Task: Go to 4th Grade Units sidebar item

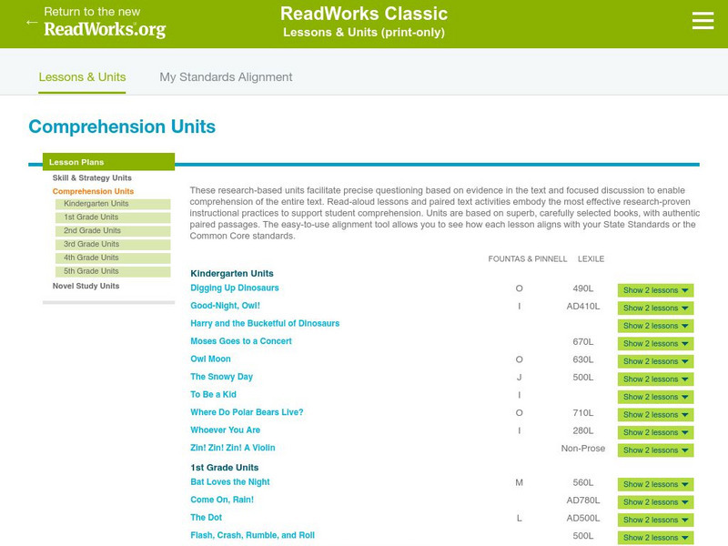Action: [x=113, y=258]
